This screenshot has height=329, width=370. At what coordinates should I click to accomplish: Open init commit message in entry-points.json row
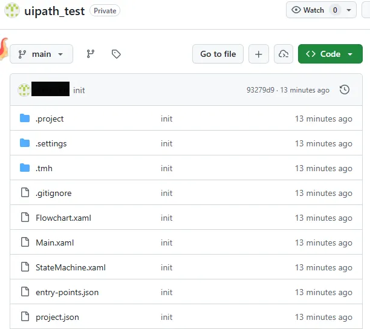click(167, 292)
